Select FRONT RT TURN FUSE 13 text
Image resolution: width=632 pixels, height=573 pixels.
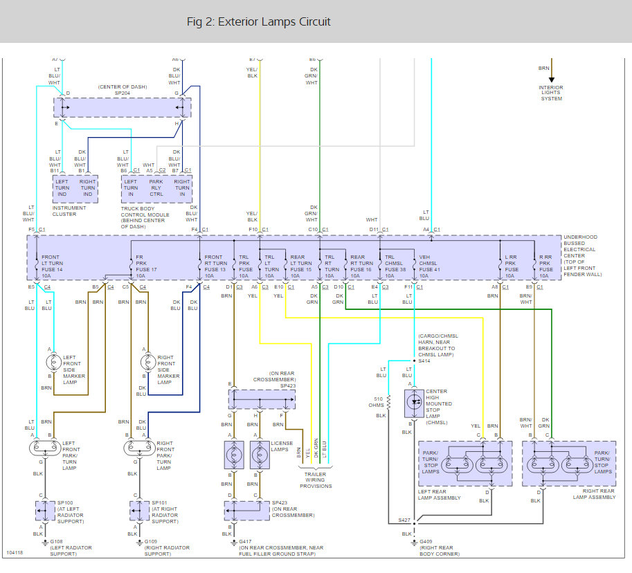click(x=216, y=266)
